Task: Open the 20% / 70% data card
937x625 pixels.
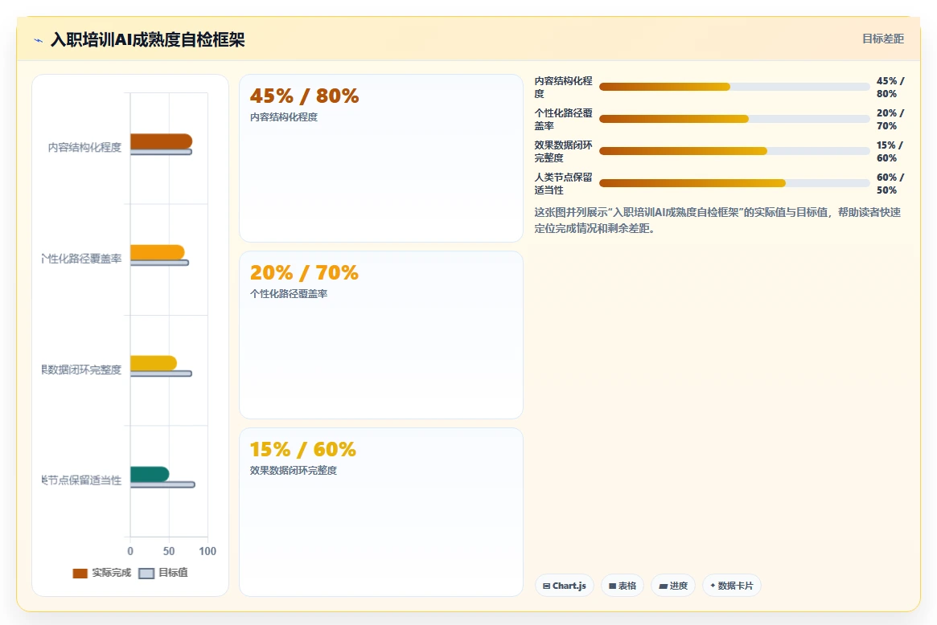Action: (x=381, y=335)
